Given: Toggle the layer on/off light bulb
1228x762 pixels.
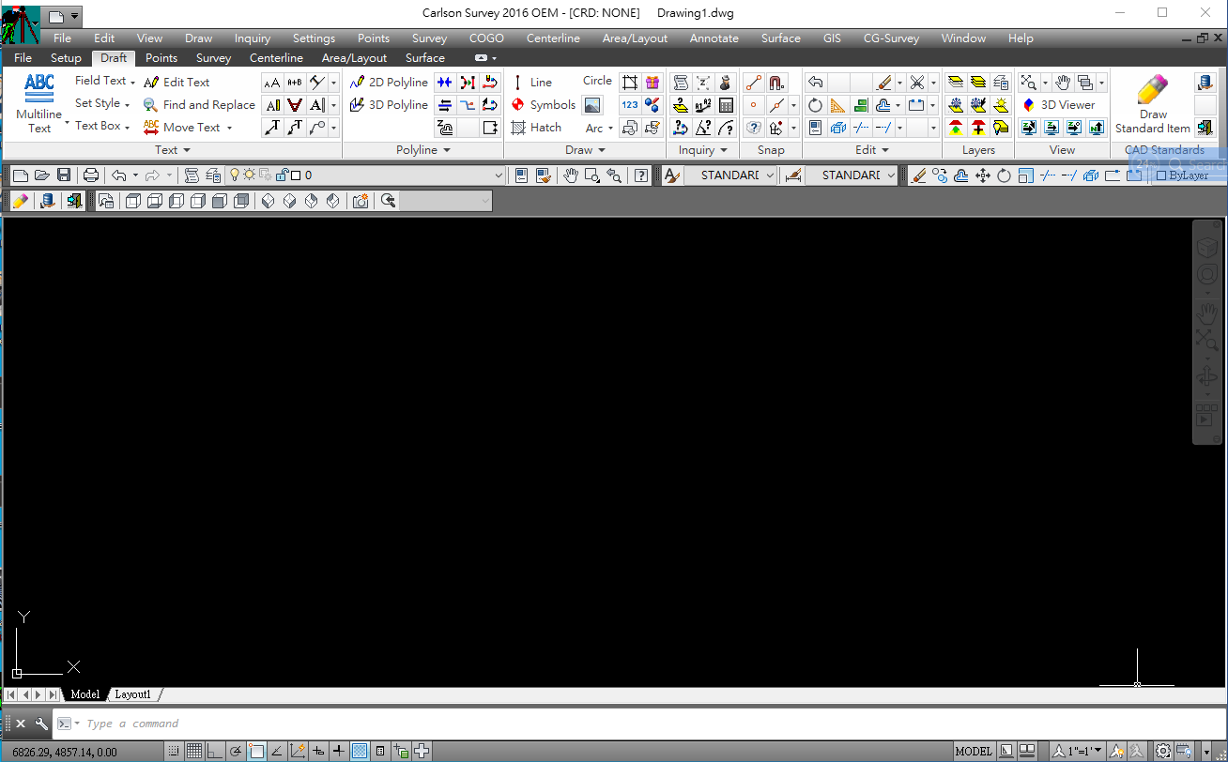Looking at the screenshot, I should point(234,175).
